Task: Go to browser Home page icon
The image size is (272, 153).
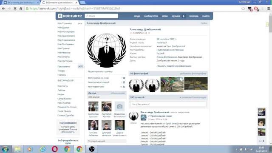Action: pos(21,8)
